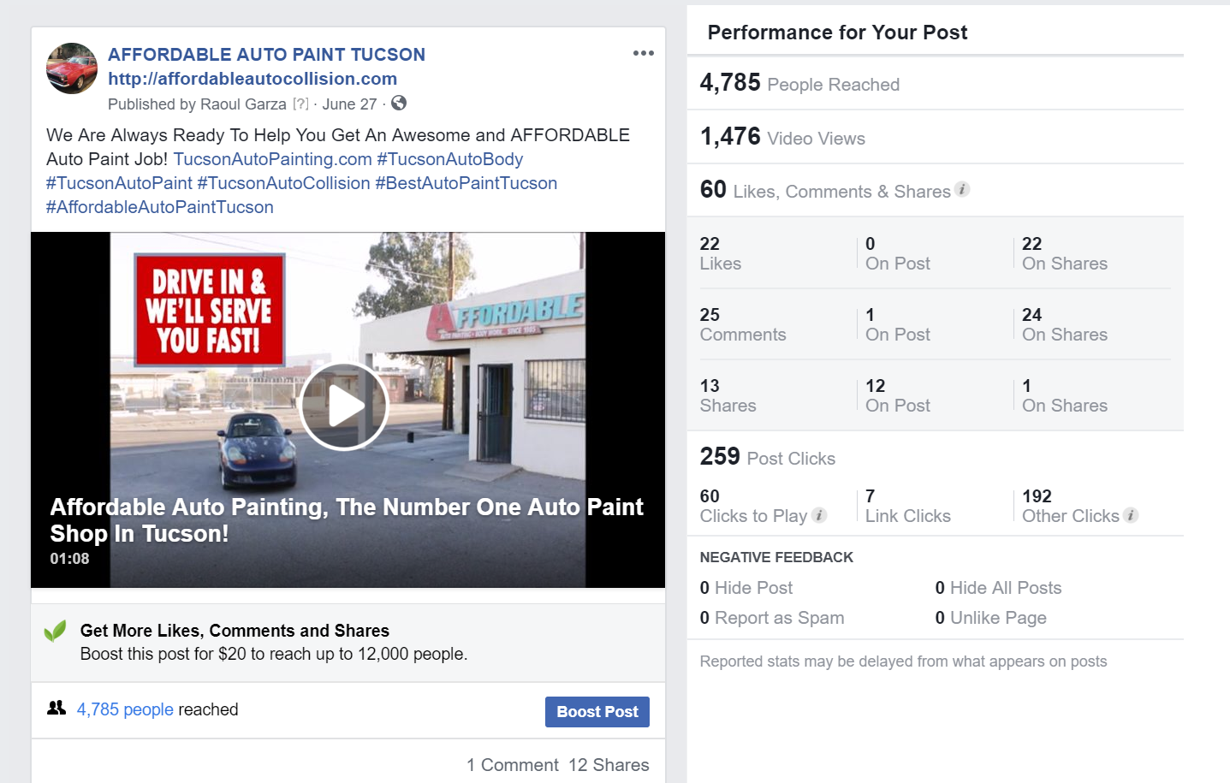The width and height of the screenshot is (1230, 783).
Task: Open AFFORDABLE AUTO PAINT TUCSON page link
Action: click(266, 55)
